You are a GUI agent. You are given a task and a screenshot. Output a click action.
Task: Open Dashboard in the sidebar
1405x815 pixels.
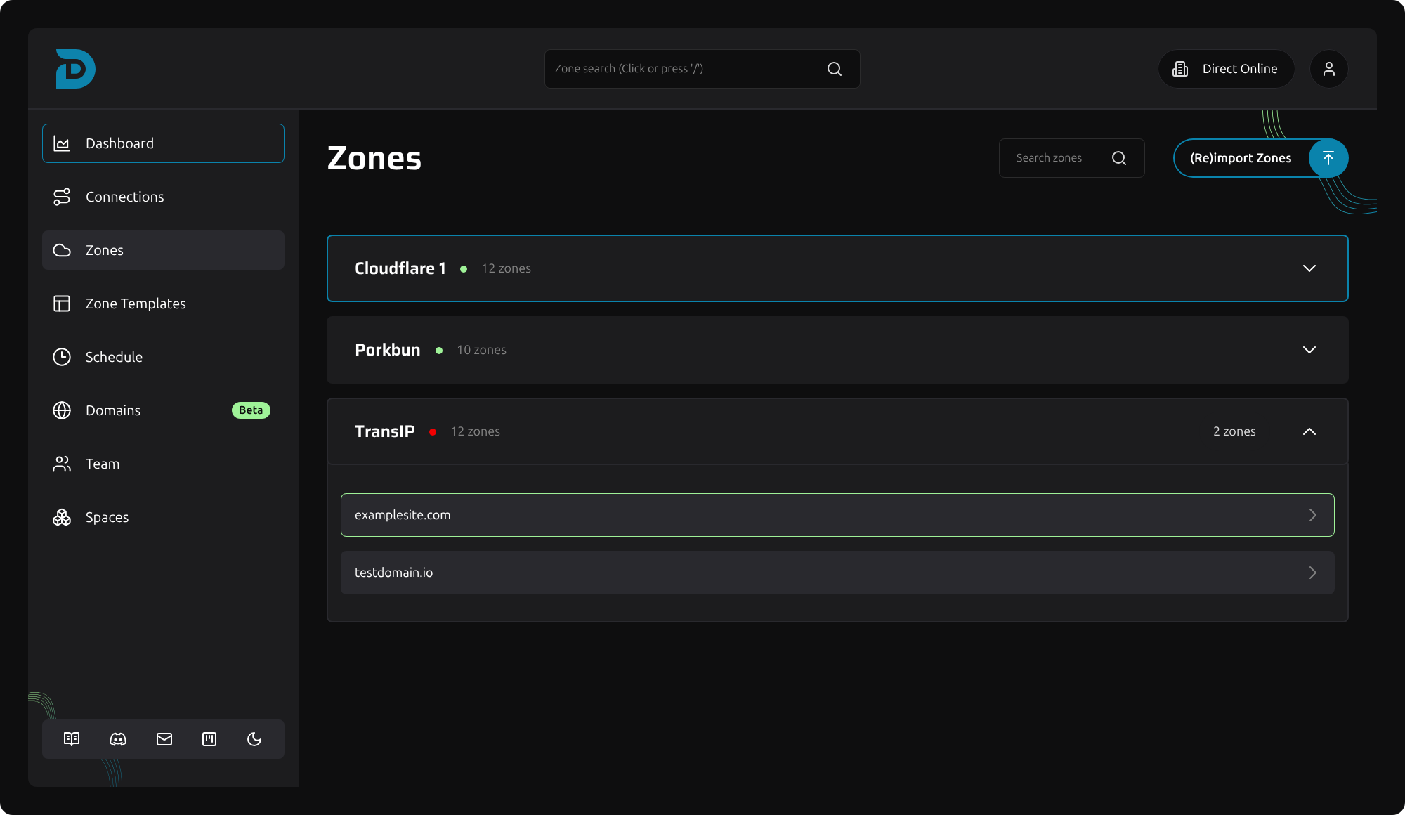[163, 143]
